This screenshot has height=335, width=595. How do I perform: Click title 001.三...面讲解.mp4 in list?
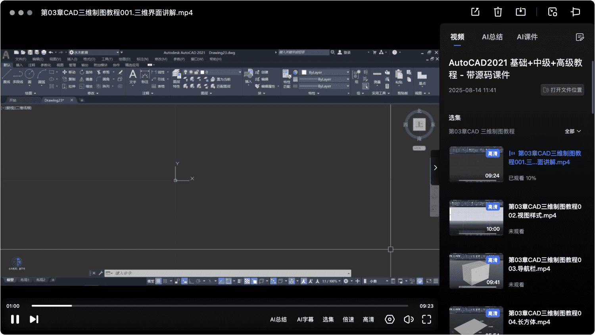tap(545, 158)
